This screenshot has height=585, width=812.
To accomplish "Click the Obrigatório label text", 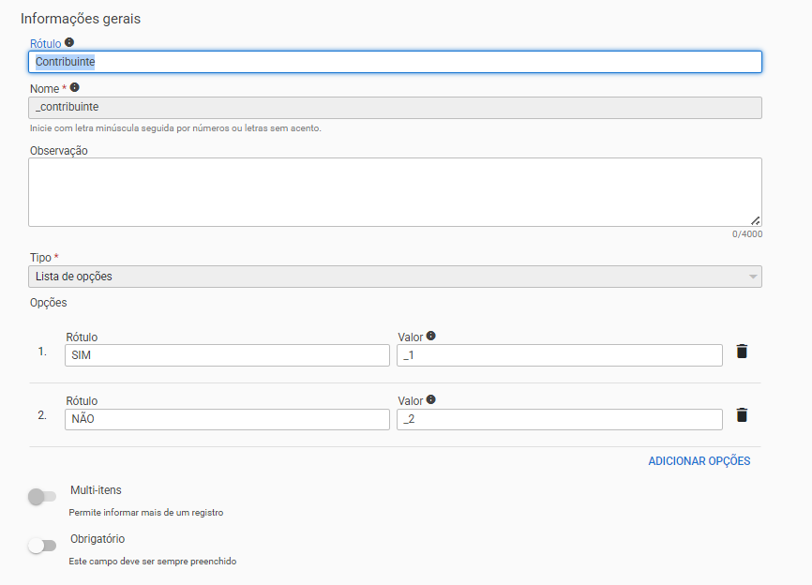I will pos(98,539).
